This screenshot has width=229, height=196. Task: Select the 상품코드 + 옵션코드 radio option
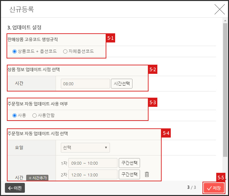tap(14, 51)
